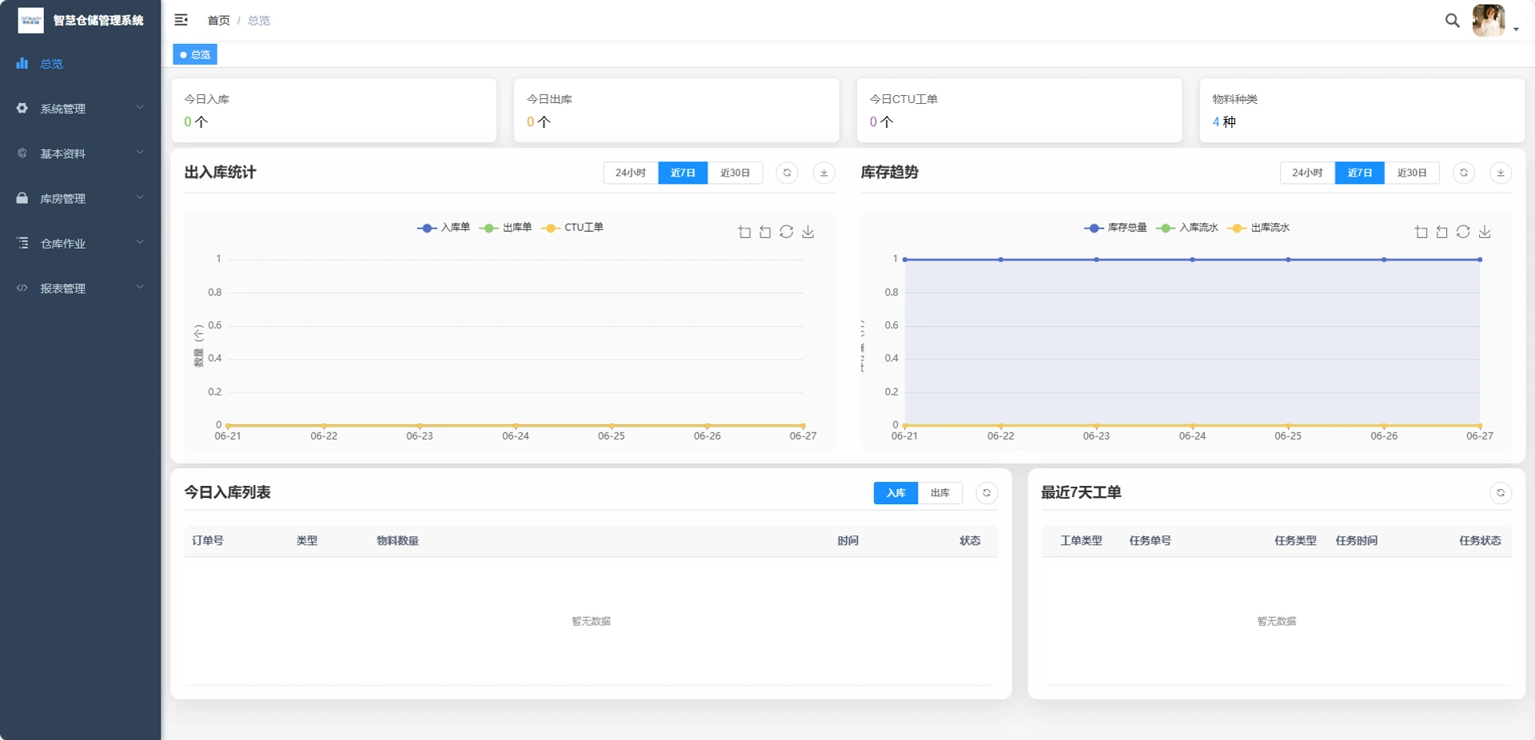Toggle 出库流水 legend series
This screenshot has width=1535, height=740.
pyautogui.click(x=1258, y=228)
